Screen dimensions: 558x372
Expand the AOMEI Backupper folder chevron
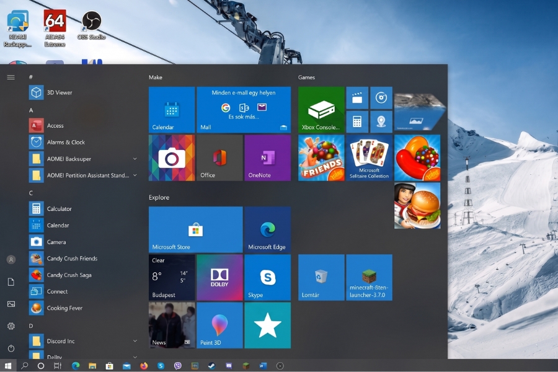coord(135,159)
